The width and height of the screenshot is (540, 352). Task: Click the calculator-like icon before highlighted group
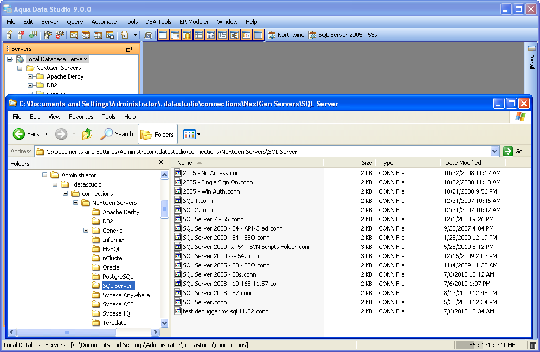(148, 35)
